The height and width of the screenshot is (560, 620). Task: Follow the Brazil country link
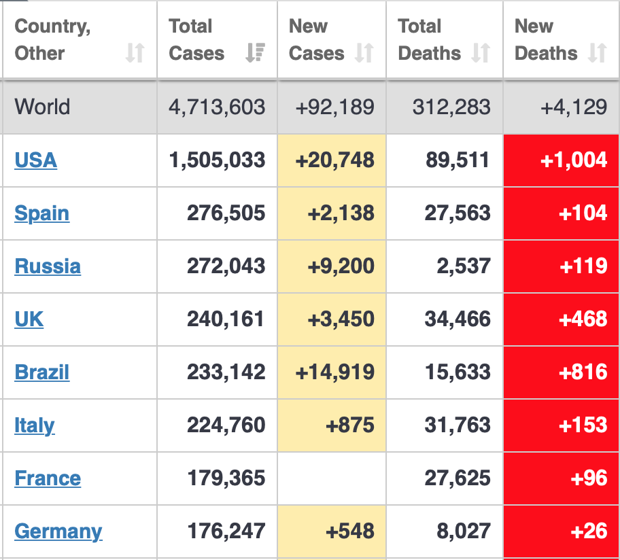pos(41,372)
